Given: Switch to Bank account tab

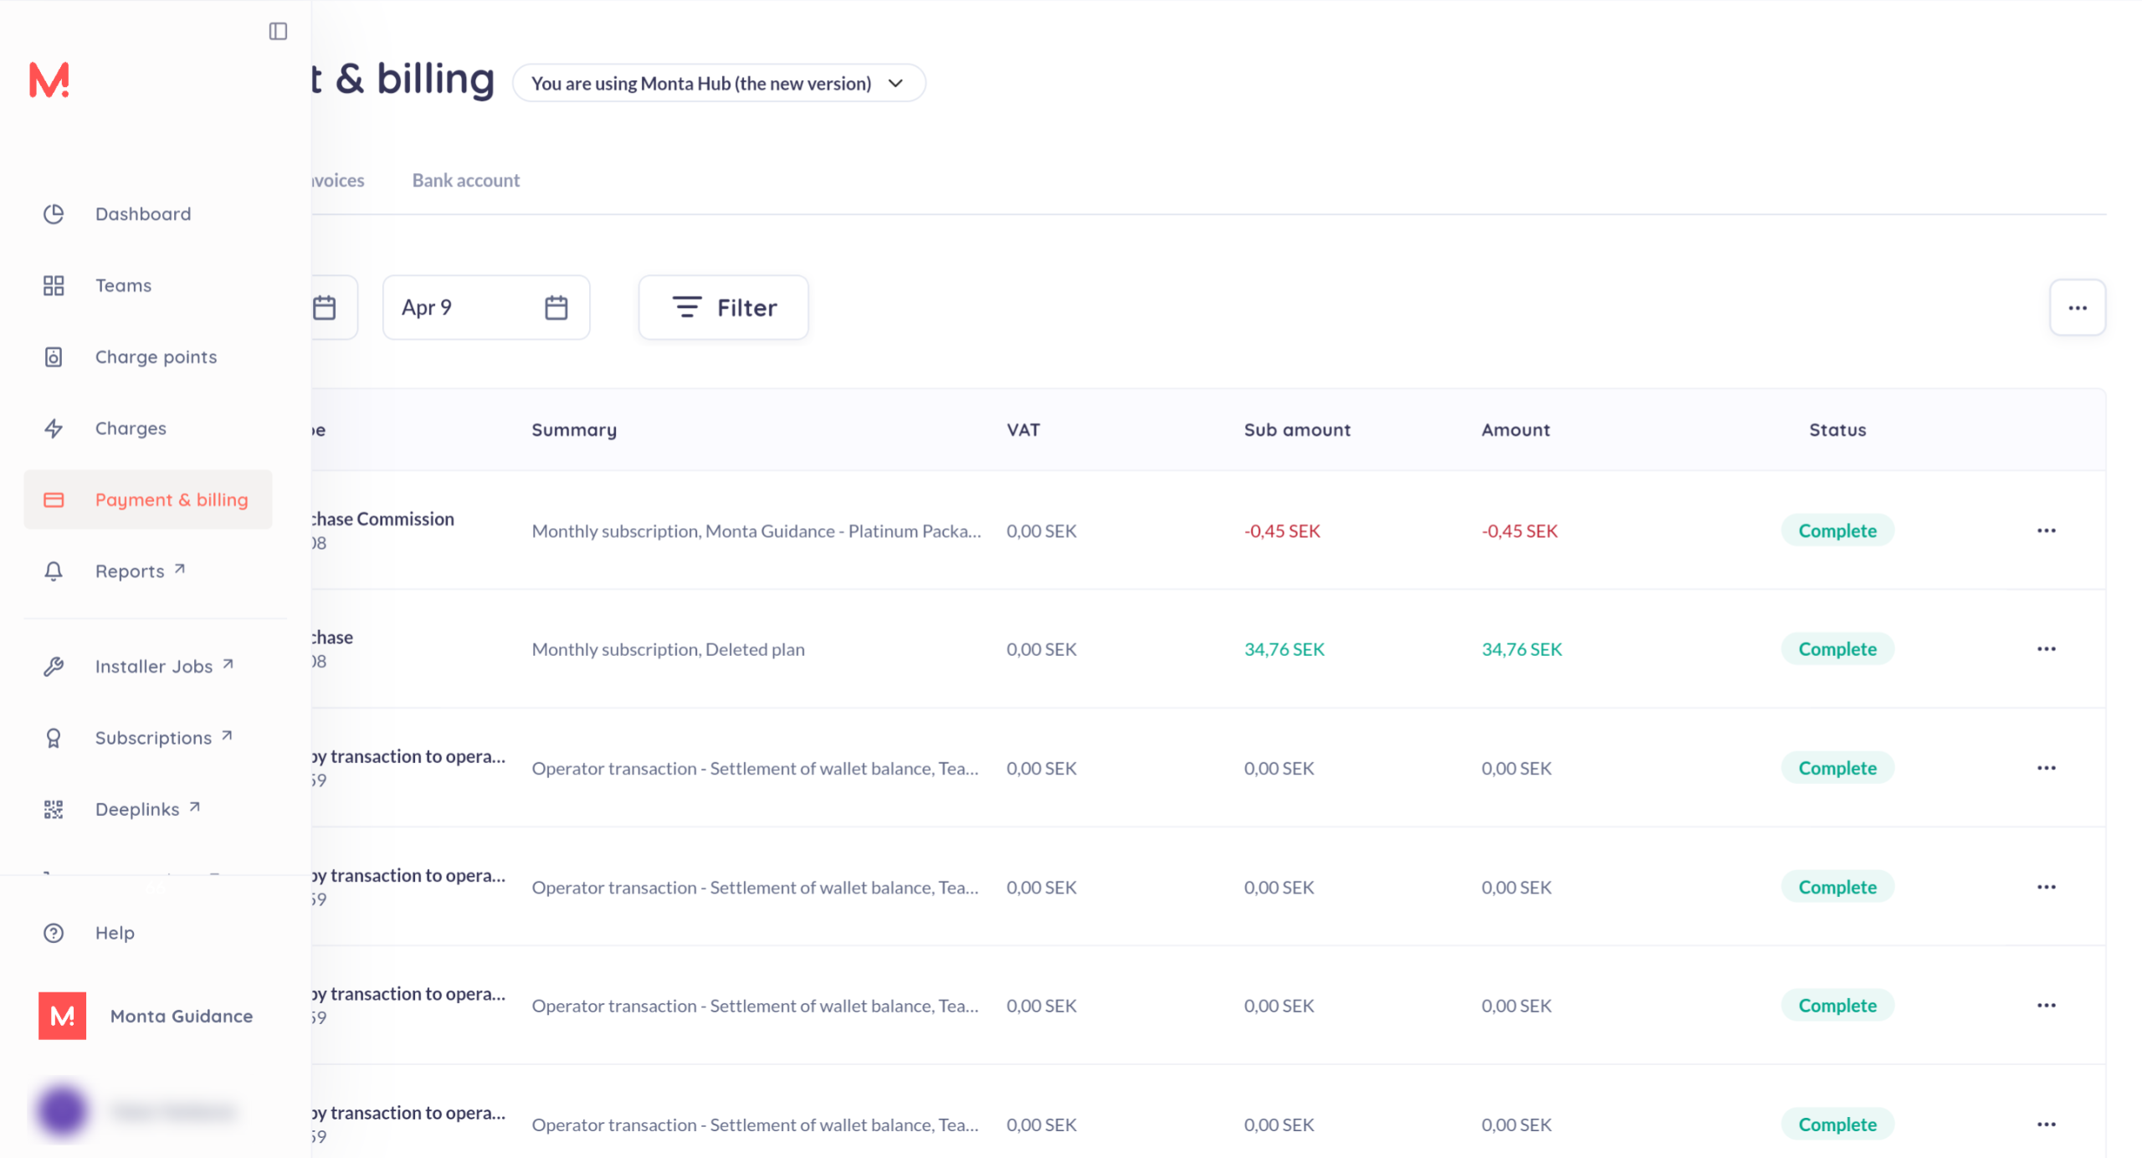Looking at the screenshot, I should point(465,181).
